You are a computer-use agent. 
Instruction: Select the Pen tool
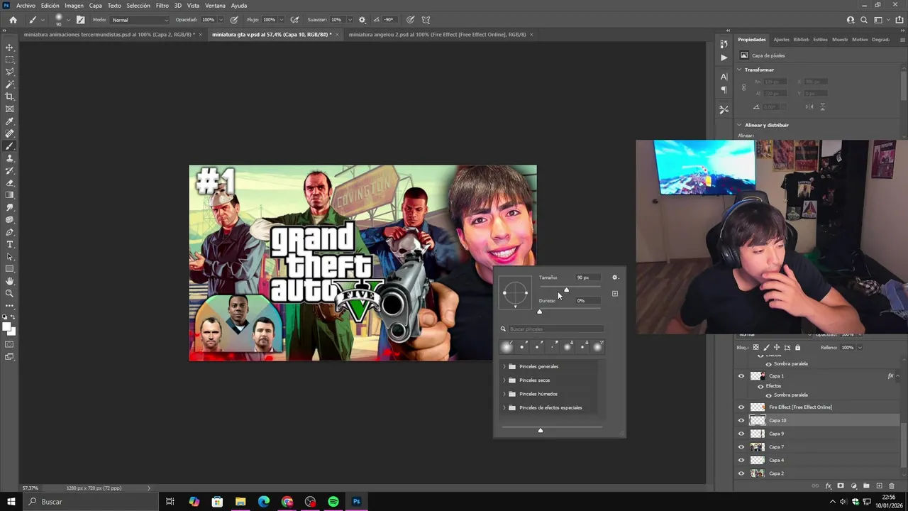coord(10,232)
